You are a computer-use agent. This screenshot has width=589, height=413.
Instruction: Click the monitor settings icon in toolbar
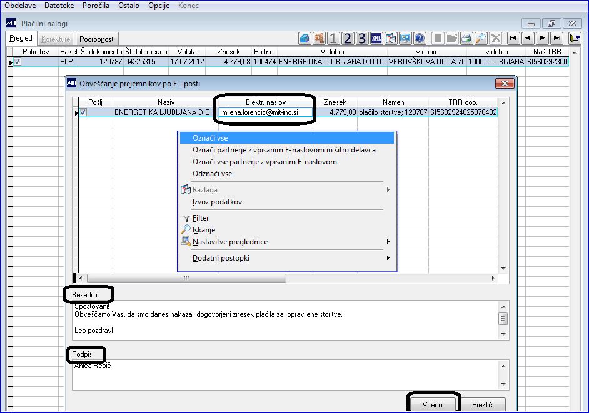point(405,38)
